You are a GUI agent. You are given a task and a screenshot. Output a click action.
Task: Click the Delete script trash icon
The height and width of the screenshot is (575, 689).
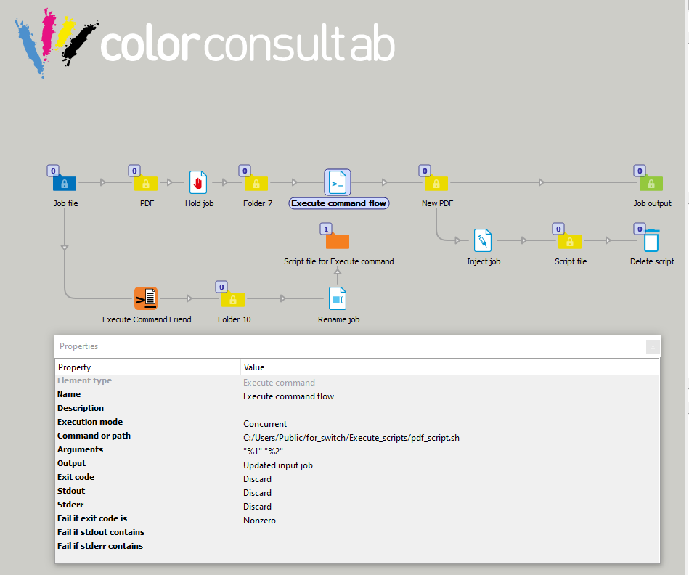pyautogui.click(x=651, y=240)
